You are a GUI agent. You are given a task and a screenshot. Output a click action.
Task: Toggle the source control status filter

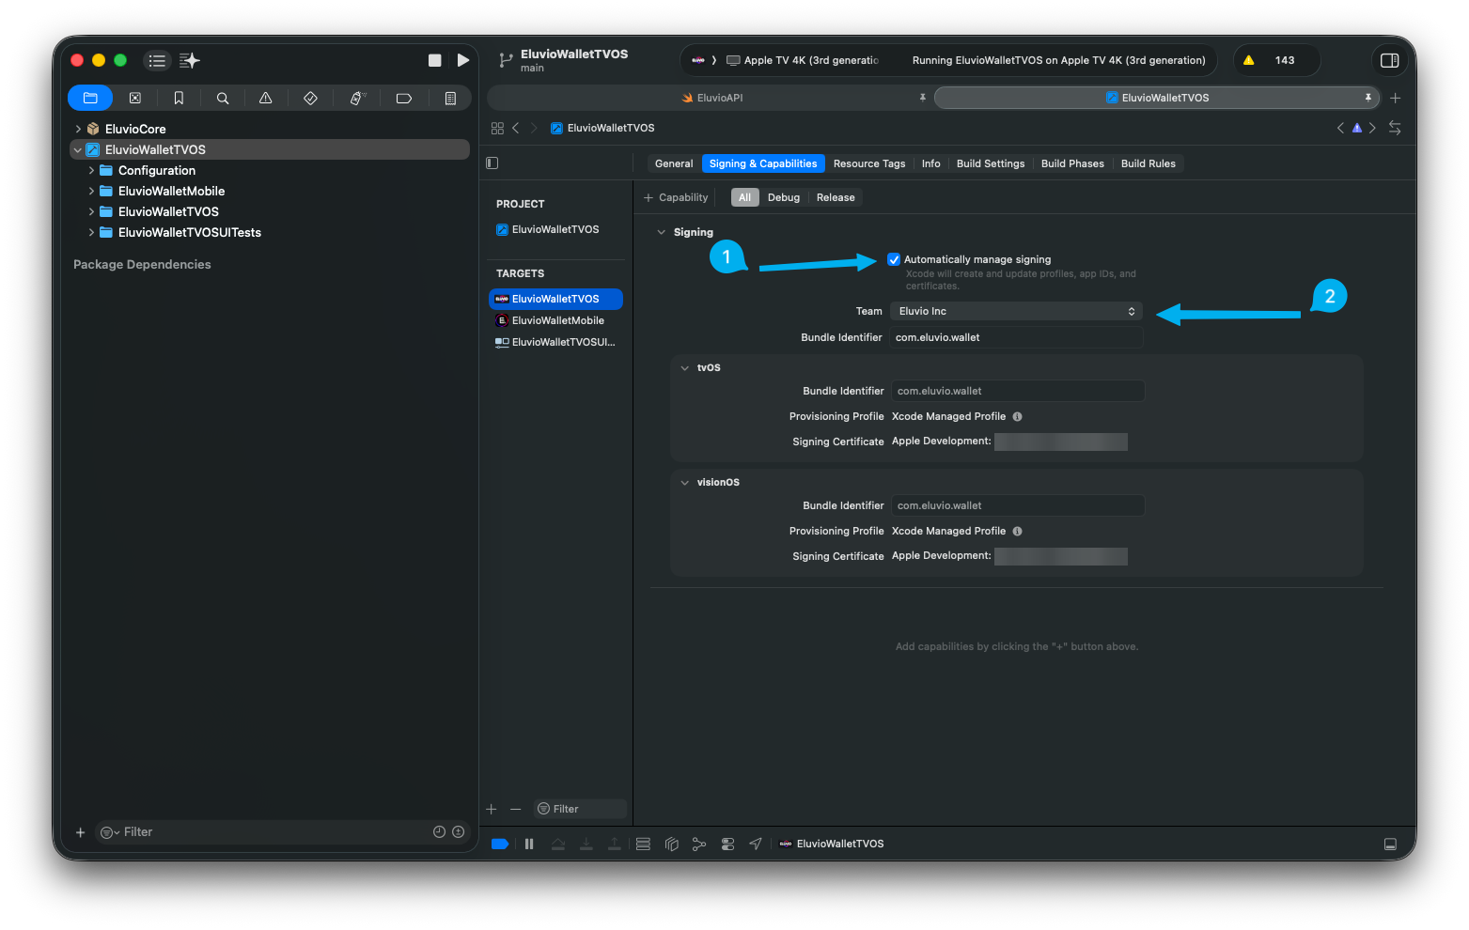click(458, 831)
